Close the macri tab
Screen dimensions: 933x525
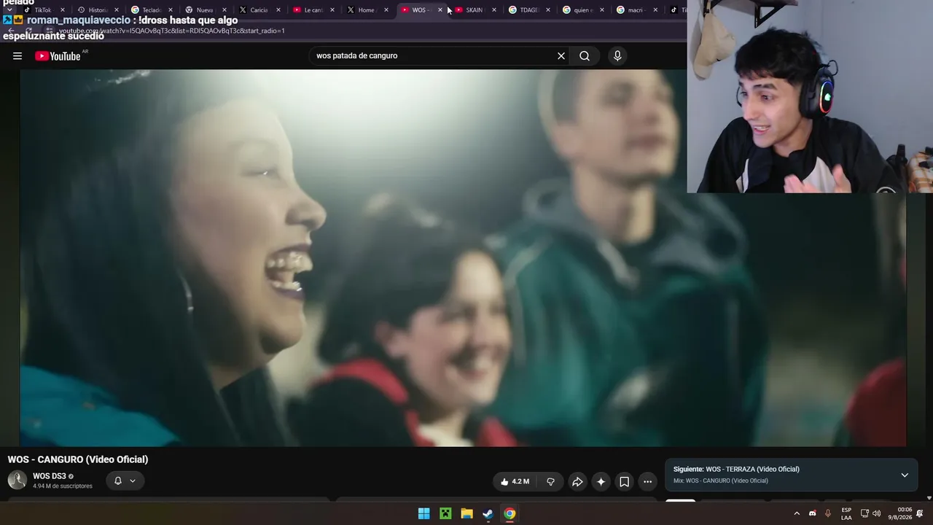[x=655, y=10]
